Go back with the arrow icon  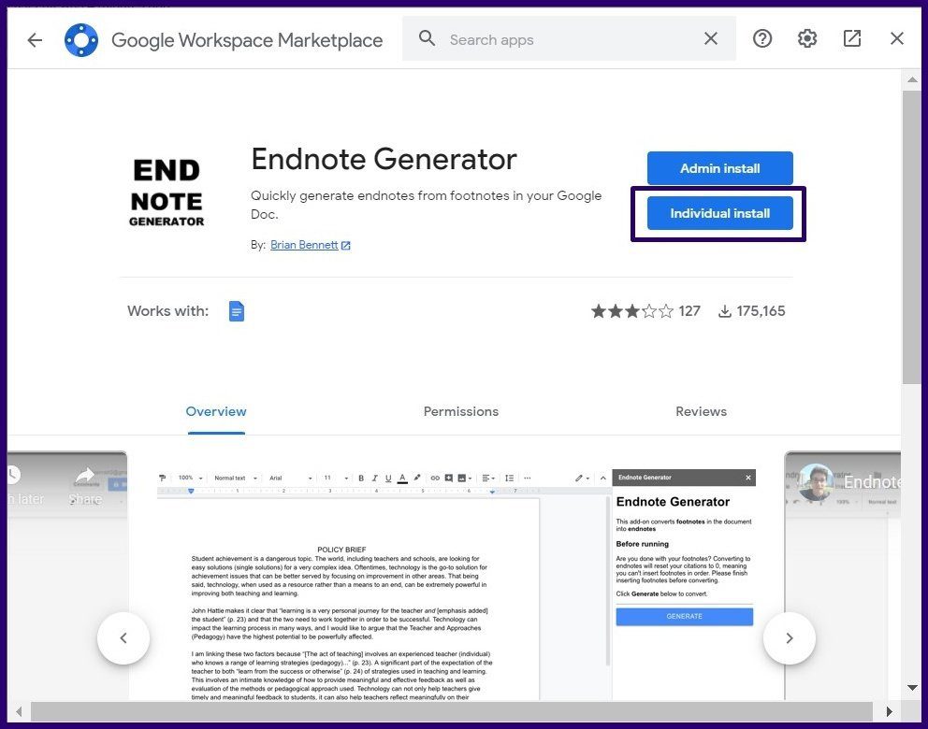click(35, 39)
